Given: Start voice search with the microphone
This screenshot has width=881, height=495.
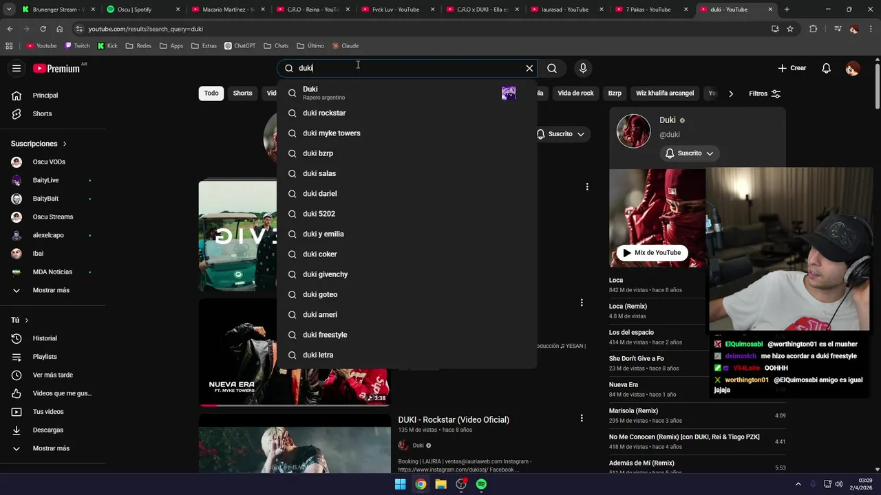Looking at the screenshot, I should click(583, 68).
